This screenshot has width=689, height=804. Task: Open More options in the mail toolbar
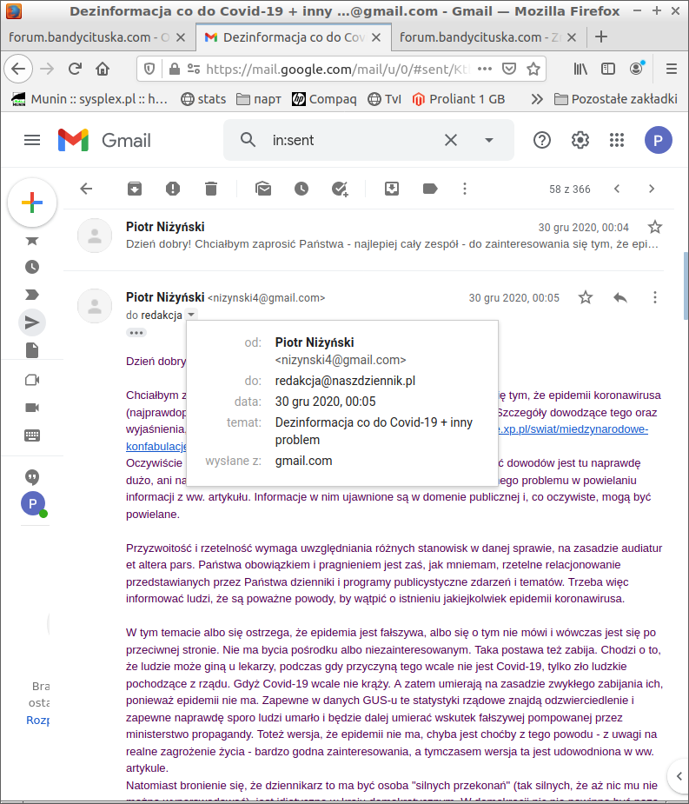click(465, 189)
